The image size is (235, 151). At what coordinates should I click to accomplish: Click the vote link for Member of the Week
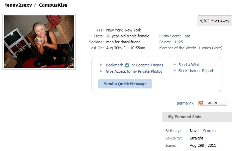(217, 48)
